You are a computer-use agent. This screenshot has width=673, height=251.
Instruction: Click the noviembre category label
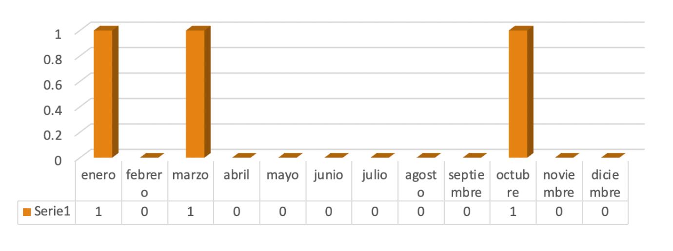click(x=559, y=183)
